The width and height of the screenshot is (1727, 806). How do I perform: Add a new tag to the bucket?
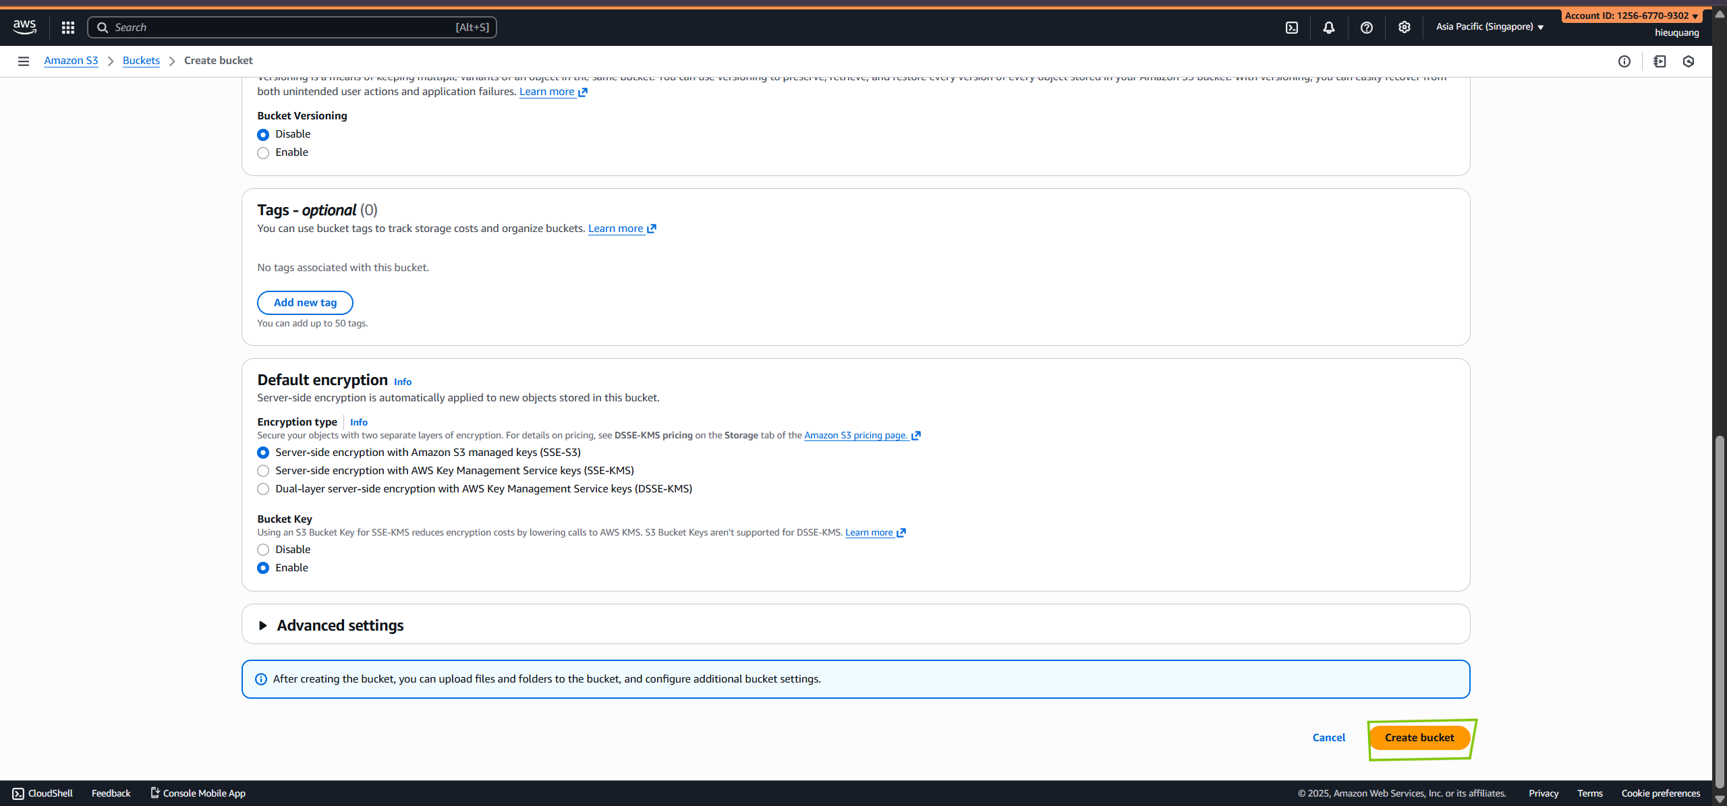coord(305,302)
